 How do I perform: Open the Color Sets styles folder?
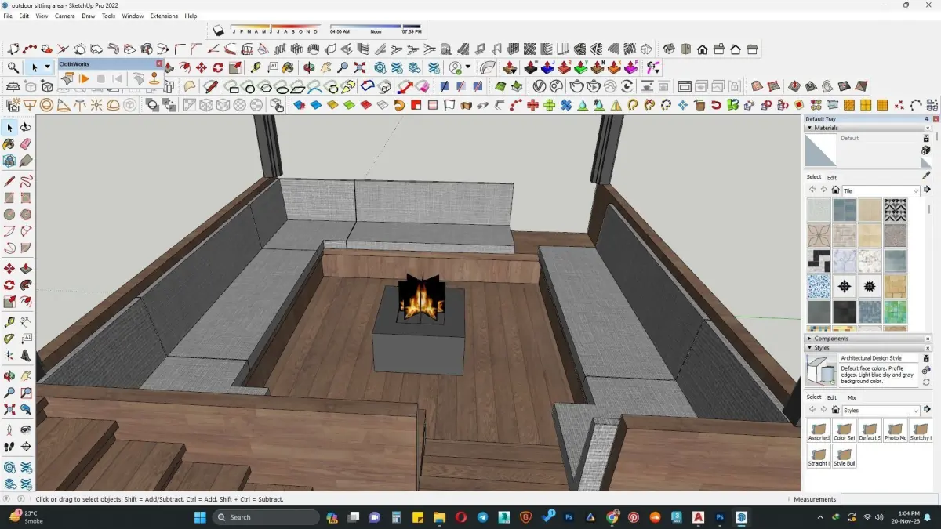pyautogui.click(x=844, y=431)
